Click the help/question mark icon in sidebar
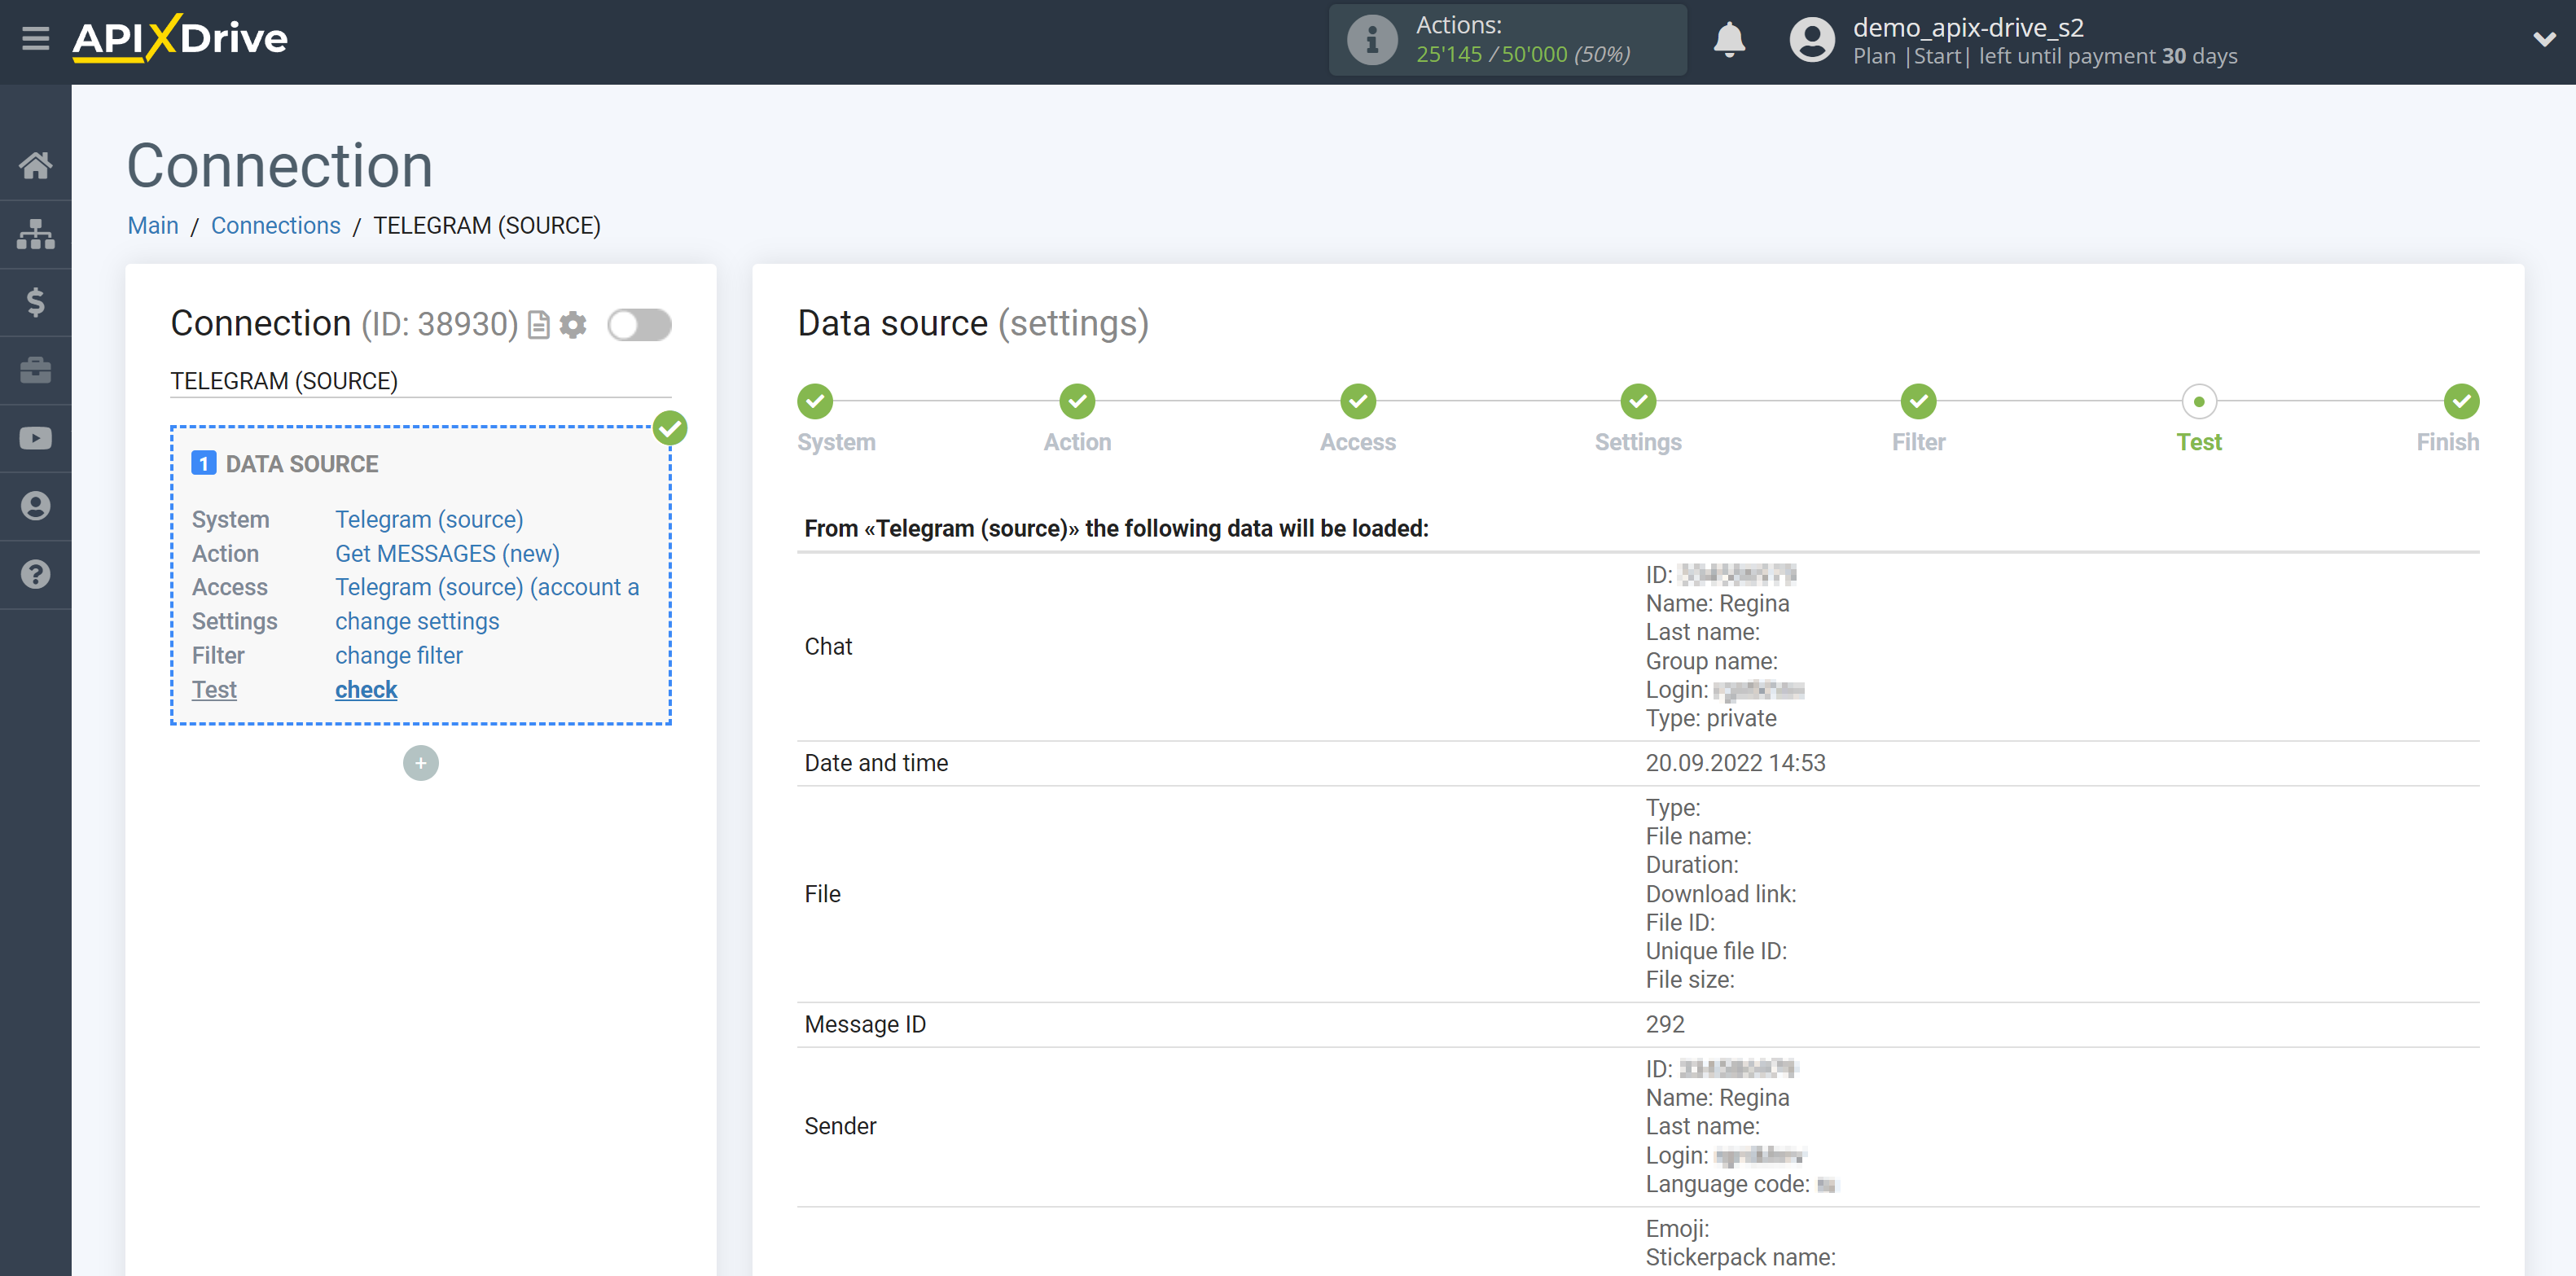The image size is (2576, 1276). click(34, 573)
